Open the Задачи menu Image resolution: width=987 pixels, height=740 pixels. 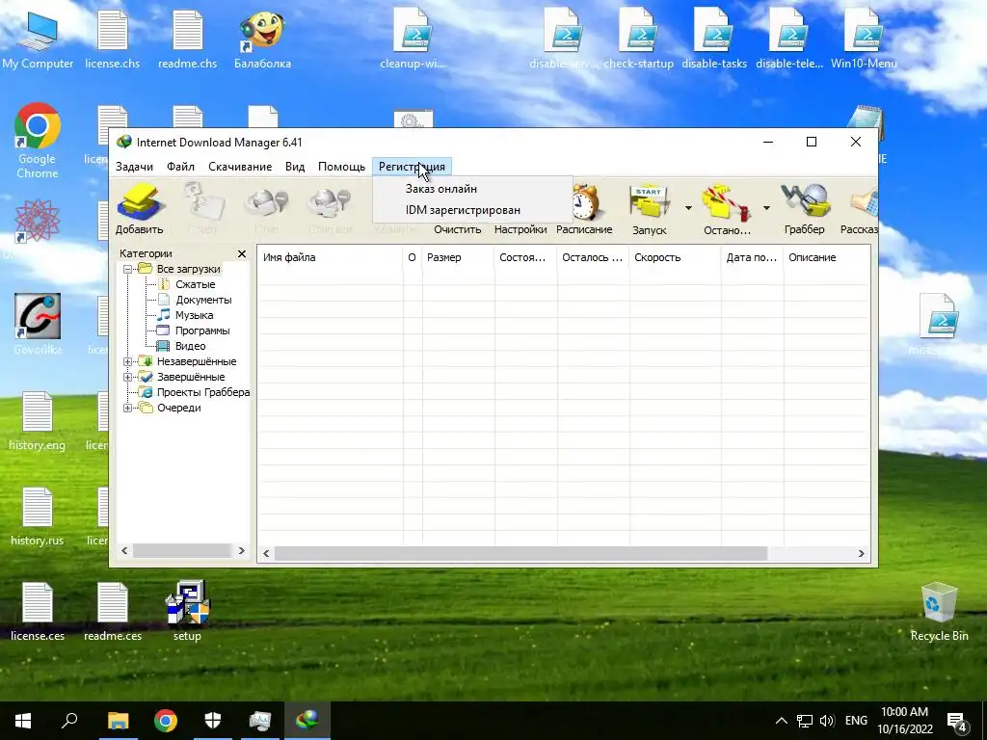click(134, 167)
